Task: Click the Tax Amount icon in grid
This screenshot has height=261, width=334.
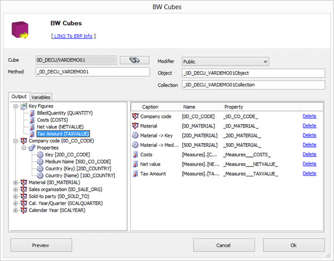Action: point(135,174)
